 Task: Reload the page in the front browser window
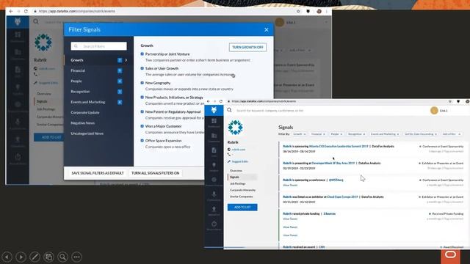tap(221, 101)
